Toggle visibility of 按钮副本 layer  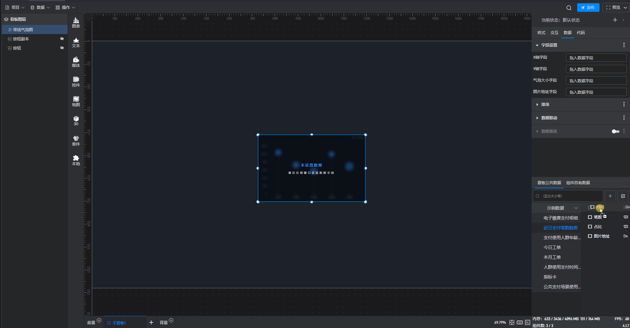pos(62,39)
